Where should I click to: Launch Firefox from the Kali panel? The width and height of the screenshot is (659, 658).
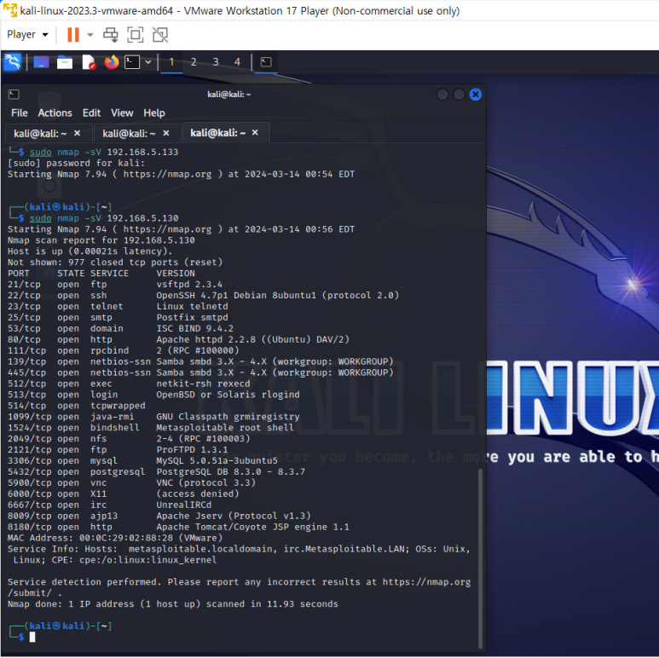tap(112, 62)
